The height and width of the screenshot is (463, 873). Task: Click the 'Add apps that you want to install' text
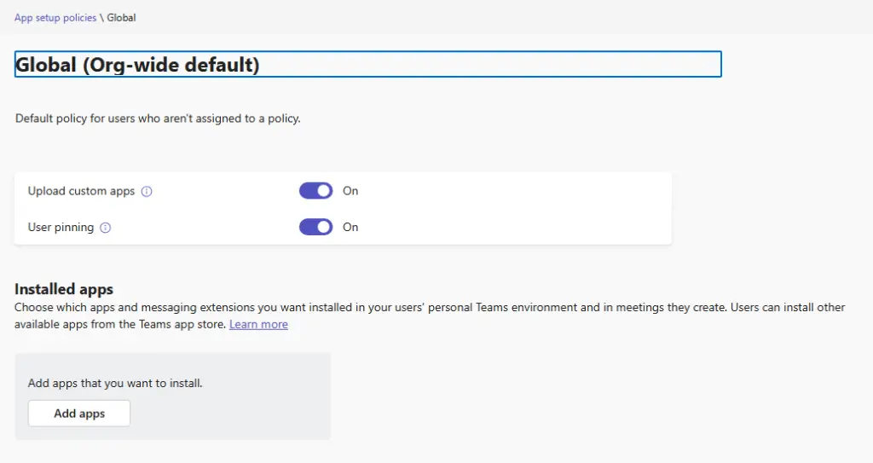115,384
